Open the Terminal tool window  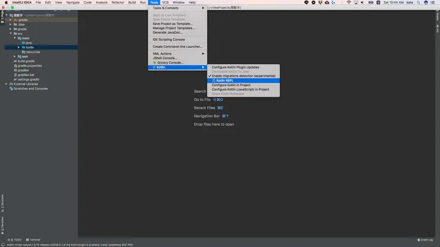(x=33, y=240)
